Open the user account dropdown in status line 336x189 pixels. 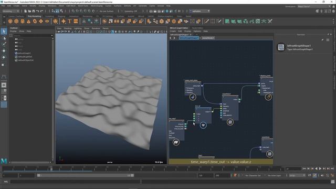coord(199,11)
